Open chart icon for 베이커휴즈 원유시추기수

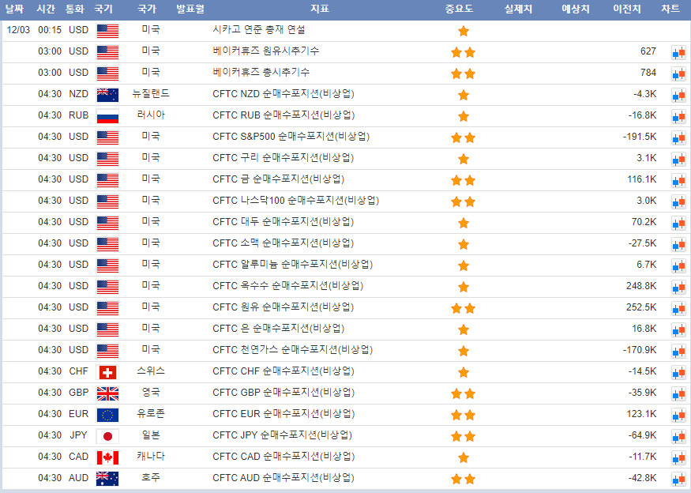[678, 52]
